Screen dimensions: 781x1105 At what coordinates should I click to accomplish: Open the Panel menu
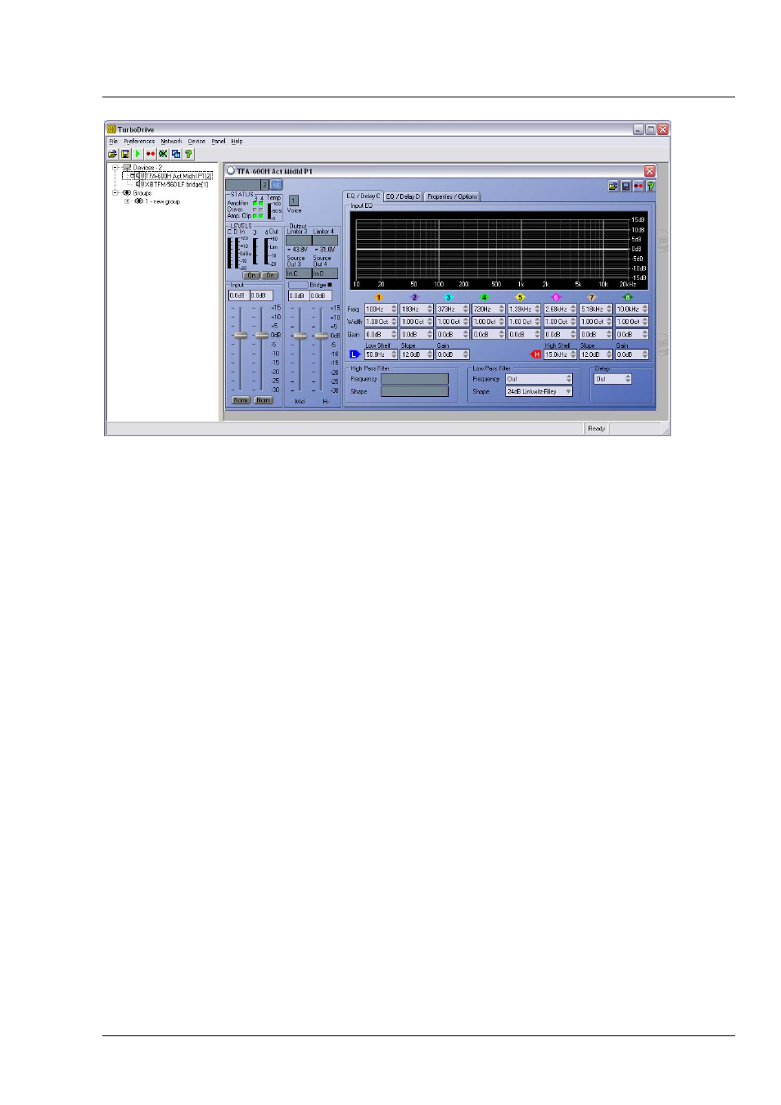point(219,142)
